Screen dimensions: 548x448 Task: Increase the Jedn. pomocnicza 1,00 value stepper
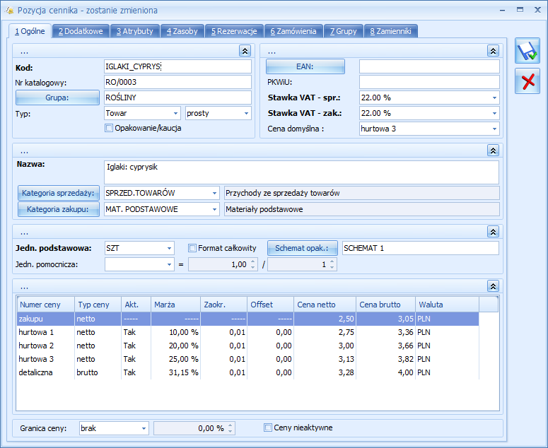(x=253, y=261)
